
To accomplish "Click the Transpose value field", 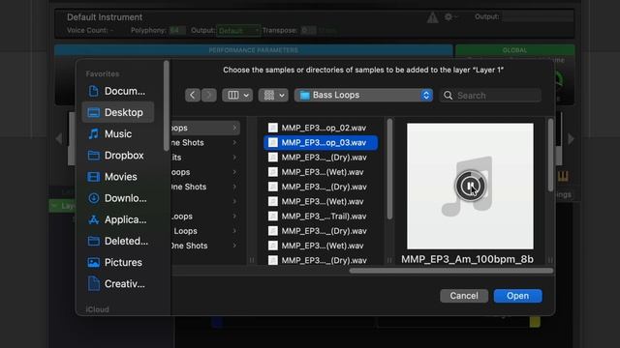I will point(308,30).
